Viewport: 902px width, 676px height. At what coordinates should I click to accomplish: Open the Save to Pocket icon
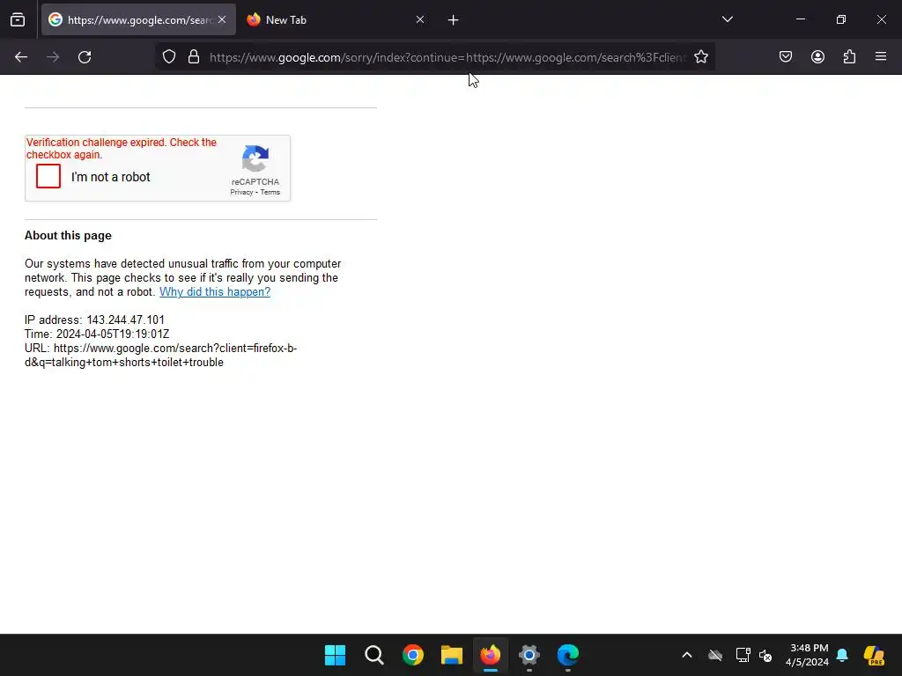click(x=786, y=57)
